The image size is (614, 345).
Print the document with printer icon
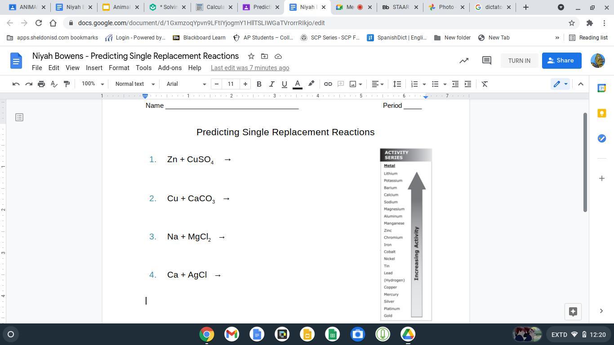41,84
